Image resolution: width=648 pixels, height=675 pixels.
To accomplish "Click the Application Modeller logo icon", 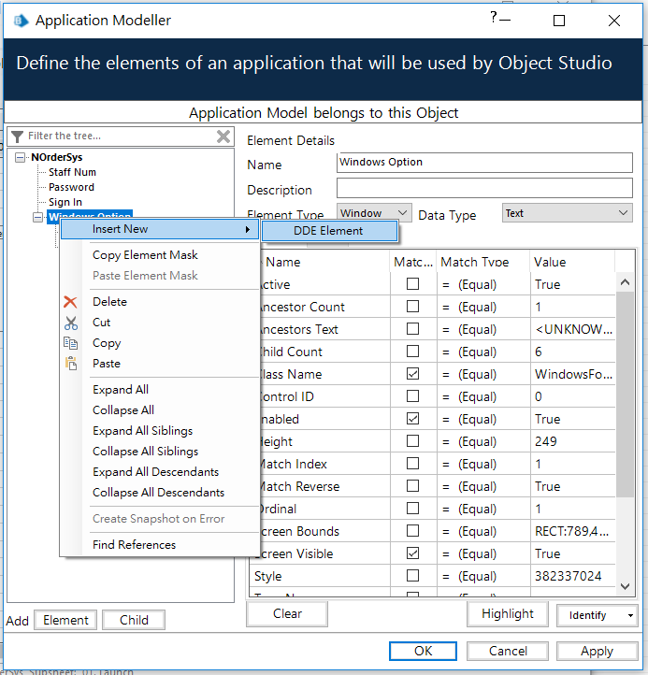I will coord(22,21).
